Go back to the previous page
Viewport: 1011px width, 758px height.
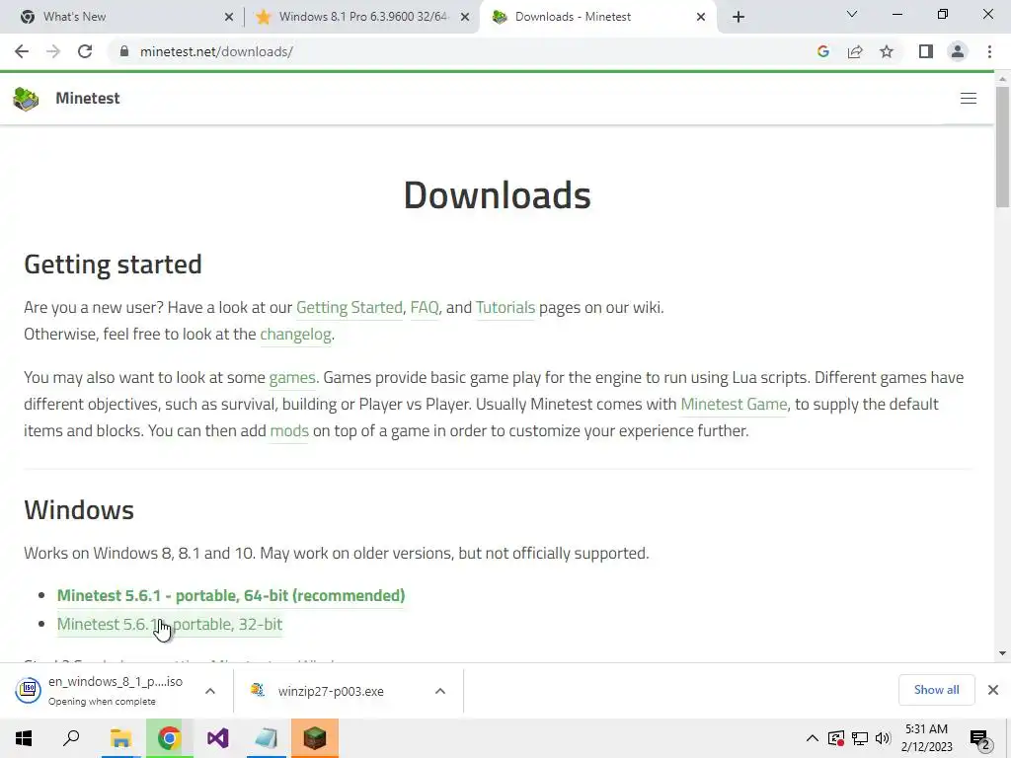point(22,51)
